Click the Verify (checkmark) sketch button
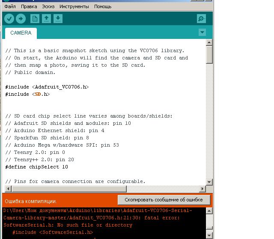The image size is (274, 239). click(x=9, y=18)
